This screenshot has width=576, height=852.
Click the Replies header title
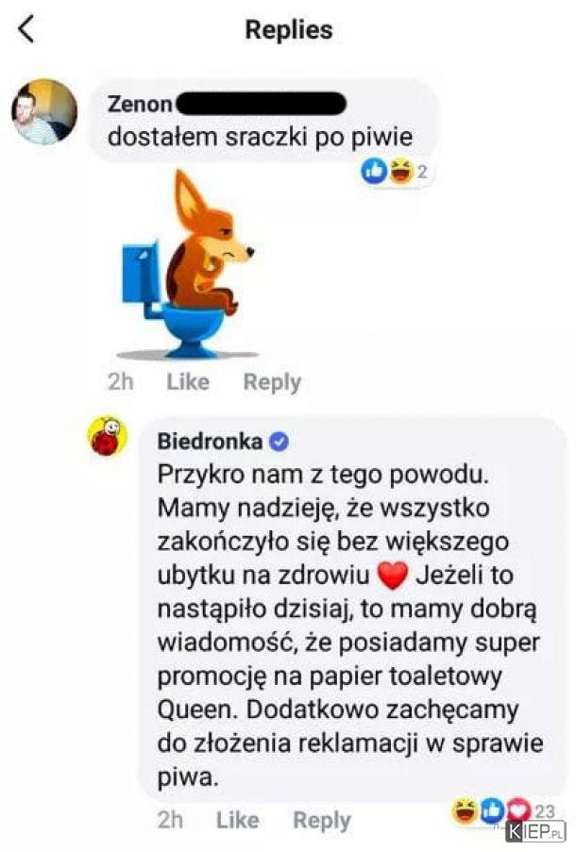click(289, 29)
